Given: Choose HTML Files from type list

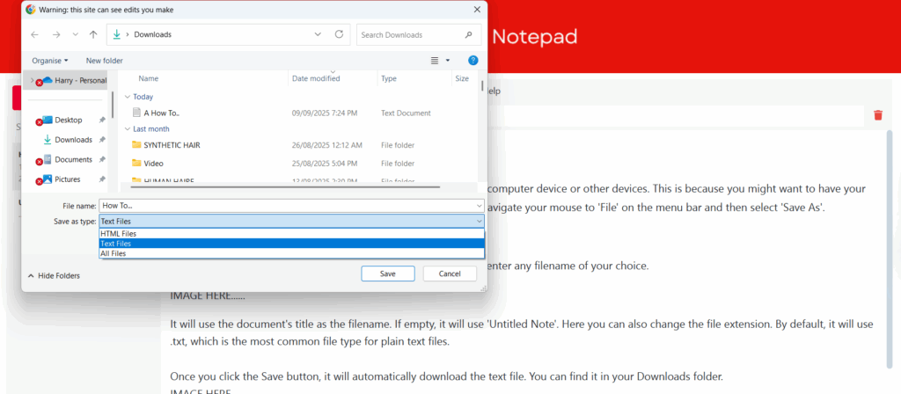Looking at the screenshot, I should 118,234.
